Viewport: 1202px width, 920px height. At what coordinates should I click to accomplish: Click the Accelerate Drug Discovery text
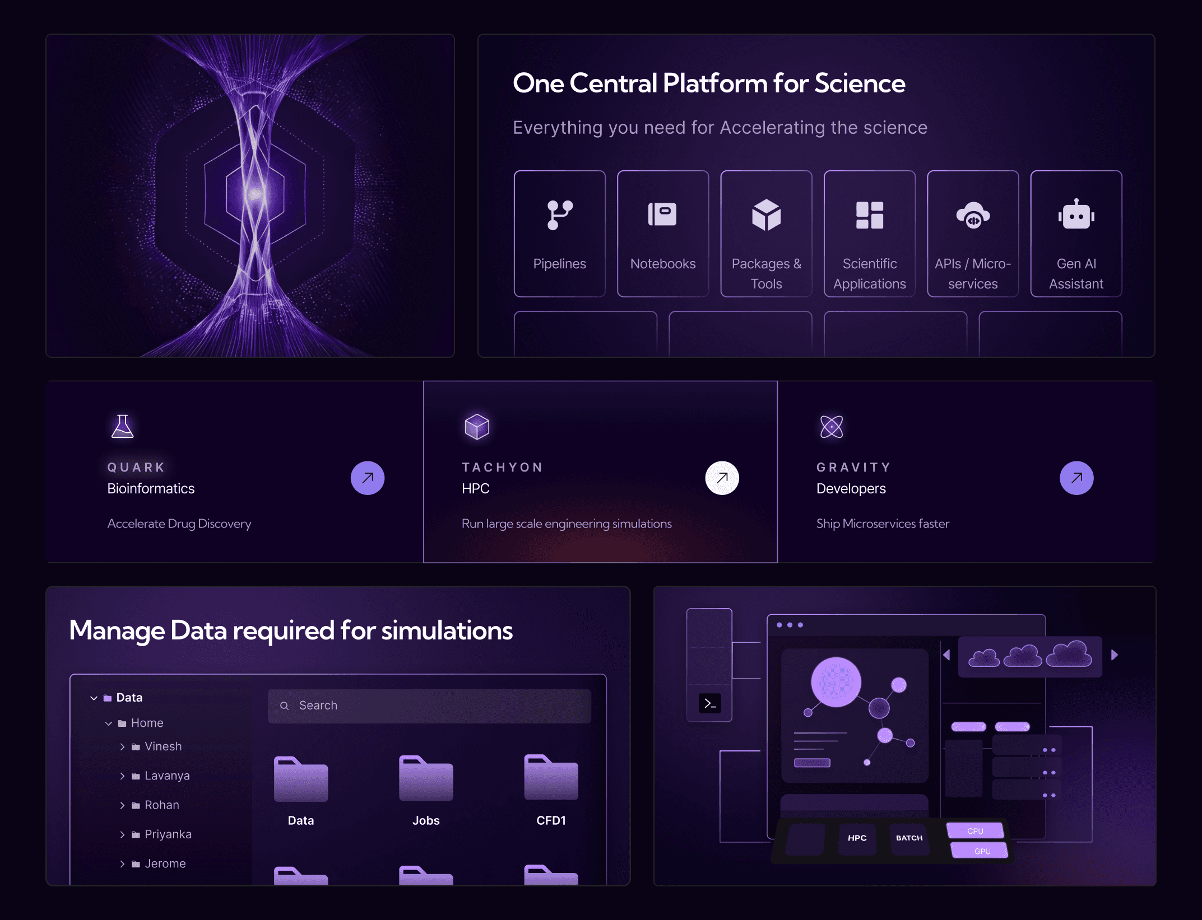(x=179, y=524)
